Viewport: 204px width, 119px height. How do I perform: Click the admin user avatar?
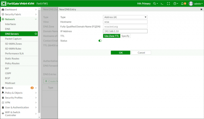191,4
